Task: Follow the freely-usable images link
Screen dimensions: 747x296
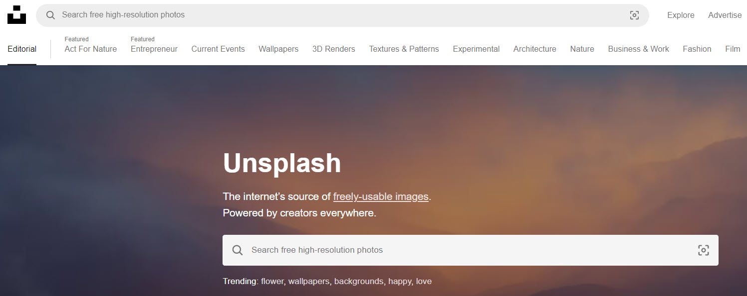Action: click(381, 197)
